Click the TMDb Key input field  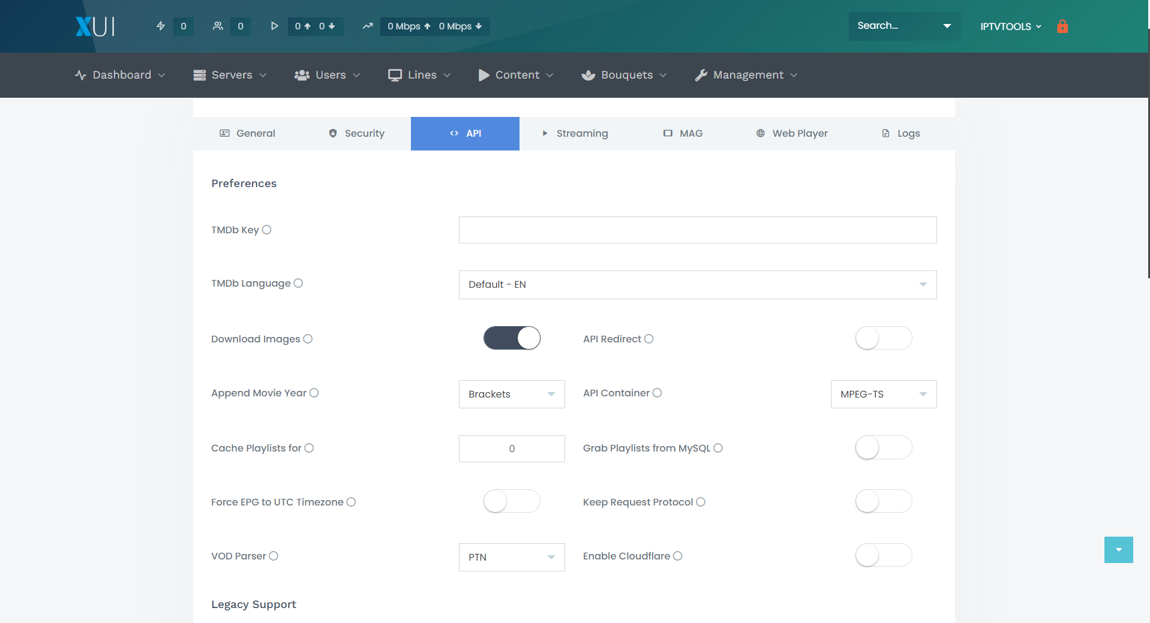[698, 230]
